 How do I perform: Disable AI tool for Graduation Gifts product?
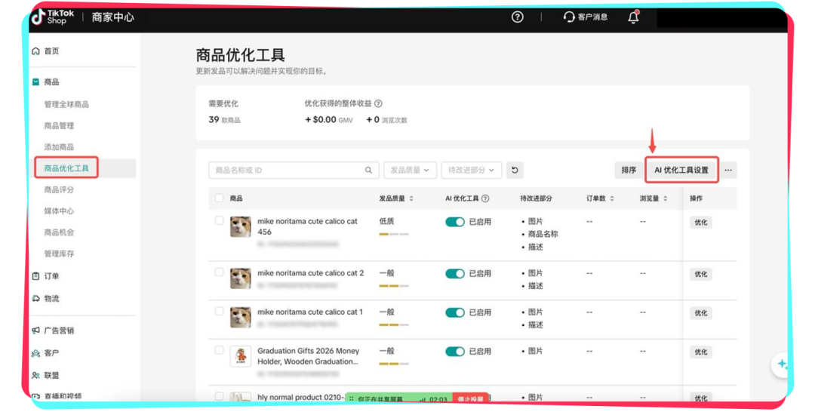455,352
